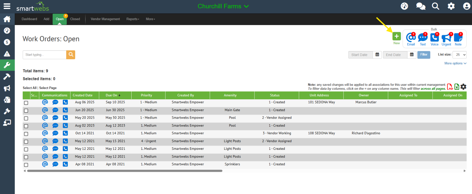Image resolution: width=472 pixels, height=194 pixels.
Task: Open the Bulk Email icon
Action: tap(411, 37)
